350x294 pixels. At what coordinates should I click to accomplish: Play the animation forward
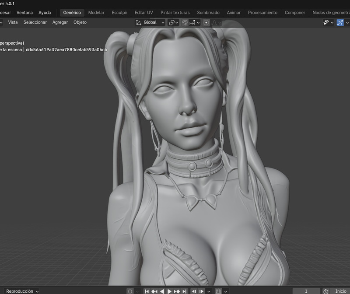(x=169, y=291)
